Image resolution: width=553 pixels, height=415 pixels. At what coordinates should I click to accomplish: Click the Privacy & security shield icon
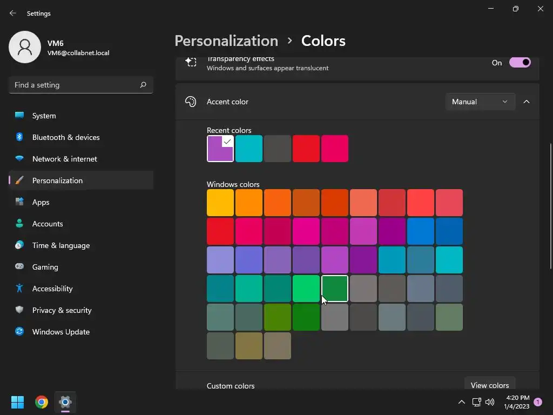click(19, 310)
